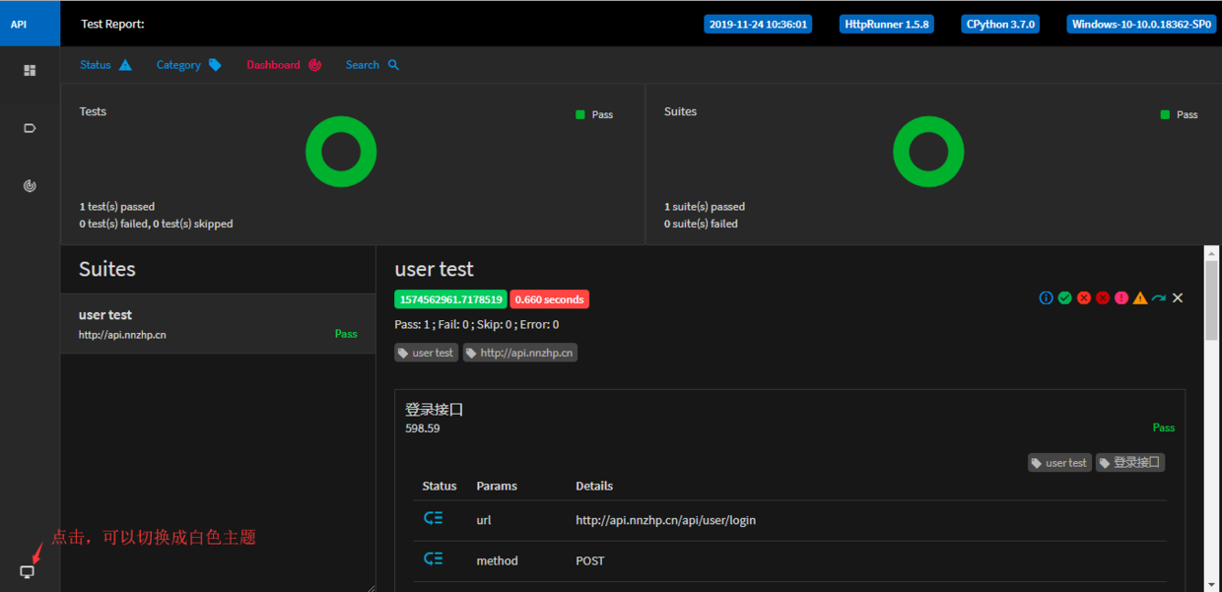The width and height of the screenshot is (1222, 592).
Task: Open the Search box toggle
Action: click(x=373, y=65)
